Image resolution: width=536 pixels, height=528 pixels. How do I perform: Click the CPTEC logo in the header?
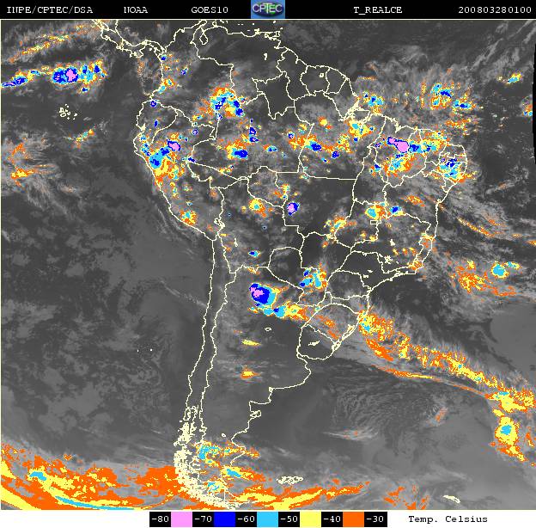point(267,9)
